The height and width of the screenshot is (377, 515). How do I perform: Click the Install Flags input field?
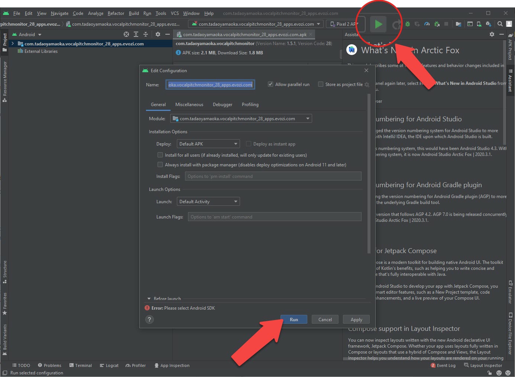[x=273, y=176]
